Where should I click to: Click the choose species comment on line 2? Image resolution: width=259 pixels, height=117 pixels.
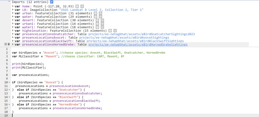(112, 52)
